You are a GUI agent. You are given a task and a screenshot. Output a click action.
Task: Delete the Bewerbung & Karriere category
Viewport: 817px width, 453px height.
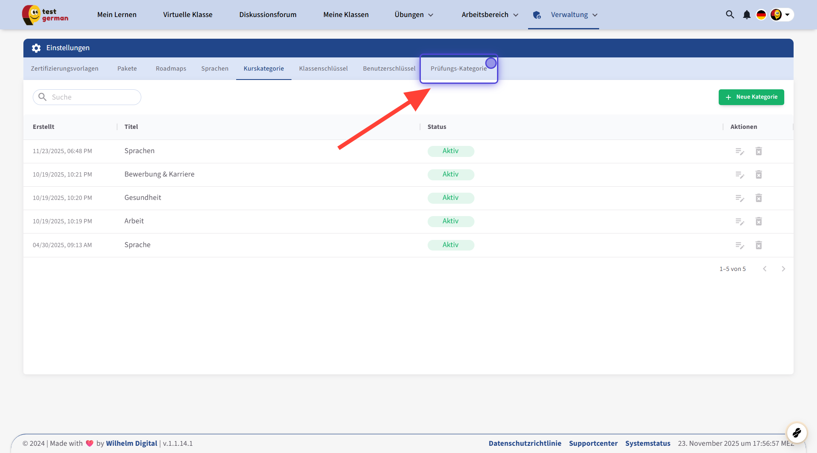coord(758,175)
